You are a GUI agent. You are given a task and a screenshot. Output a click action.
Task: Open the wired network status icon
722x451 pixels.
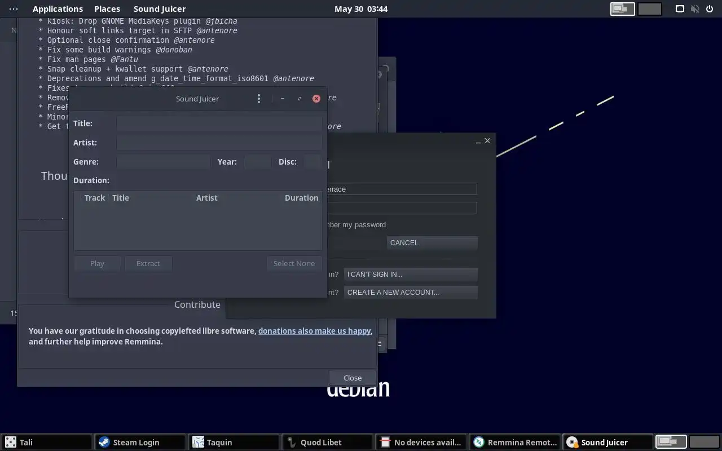pos(680,8)
